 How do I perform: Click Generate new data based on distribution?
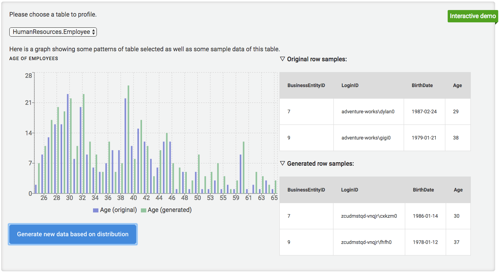[x=73, y=234]
